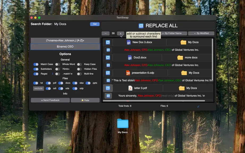The image size is (245, 153).
Task: Replace all finds in letter 3.pdf
Action: (x=108, y=88)
